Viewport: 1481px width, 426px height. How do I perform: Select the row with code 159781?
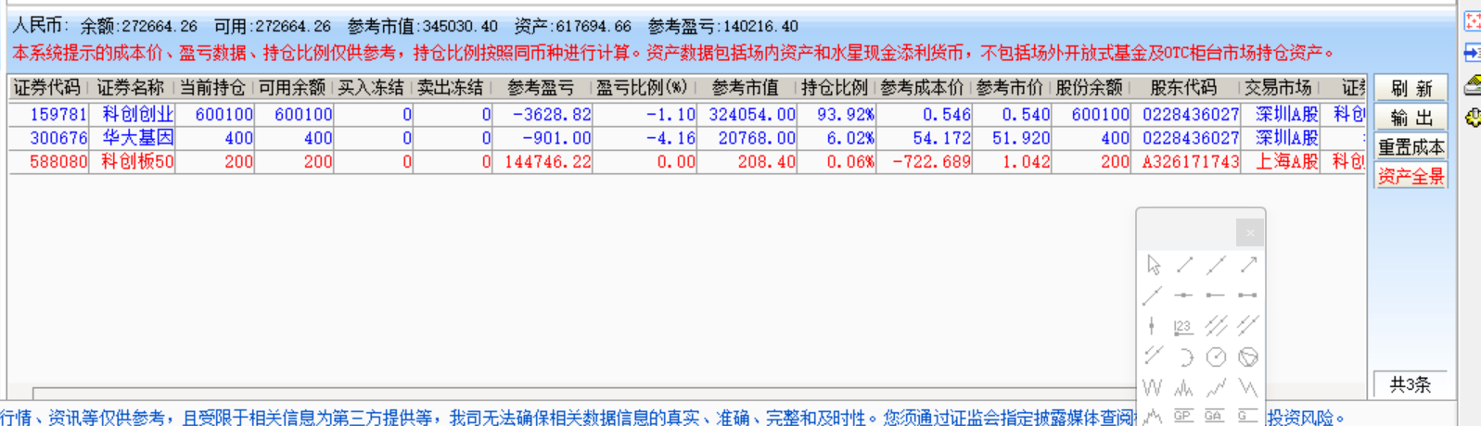tap(686, 114)
